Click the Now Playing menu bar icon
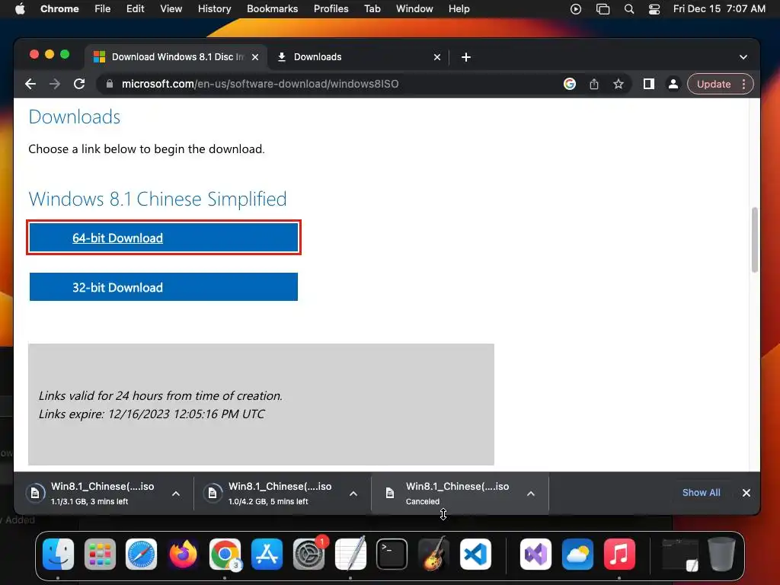780x585 pixels. coord(576,8)
